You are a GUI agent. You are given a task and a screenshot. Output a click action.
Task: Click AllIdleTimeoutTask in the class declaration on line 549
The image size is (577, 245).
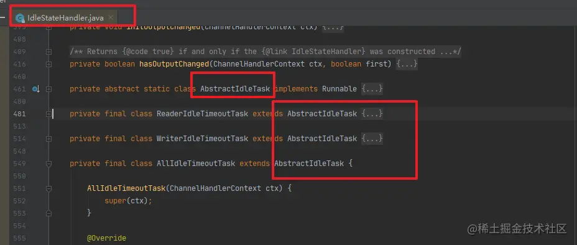pos(196,164)
